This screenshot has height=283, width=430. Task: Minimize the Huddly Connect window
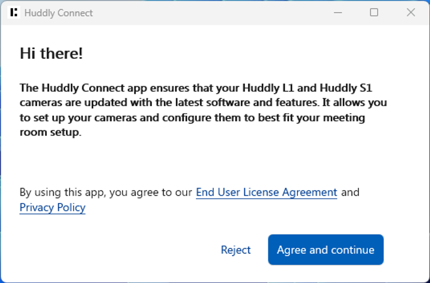point(338,13)
